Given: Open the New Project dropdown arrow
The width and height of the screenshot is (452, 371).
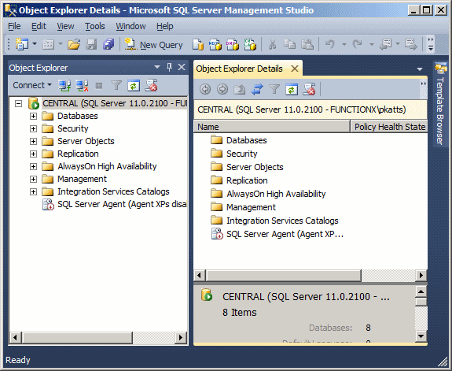Looking at the screenshot, I should click(35, 44).
